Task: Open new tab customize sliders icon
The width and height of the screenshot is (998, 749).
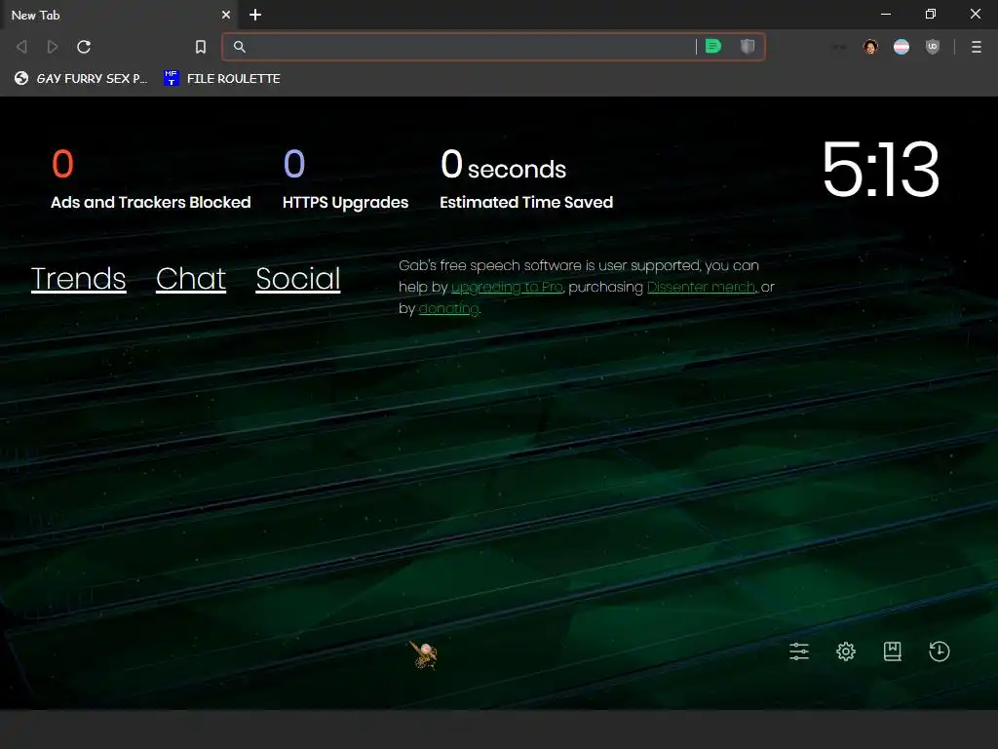Action: 799,650
